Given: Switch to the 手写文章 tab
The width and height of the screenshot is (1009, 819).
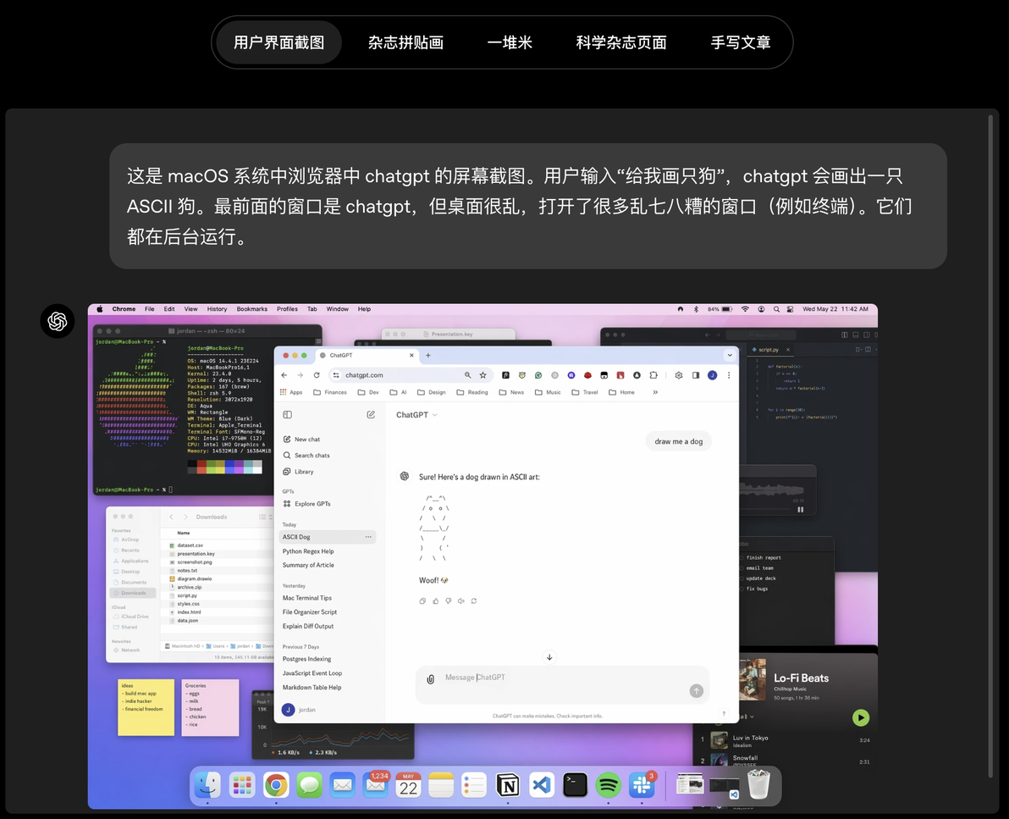Looking at the screenshot, I should pyautogui.click(x=740, y=42).
